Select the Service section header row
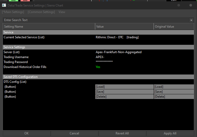Screen dimensions: 197x137 (98, 32)
